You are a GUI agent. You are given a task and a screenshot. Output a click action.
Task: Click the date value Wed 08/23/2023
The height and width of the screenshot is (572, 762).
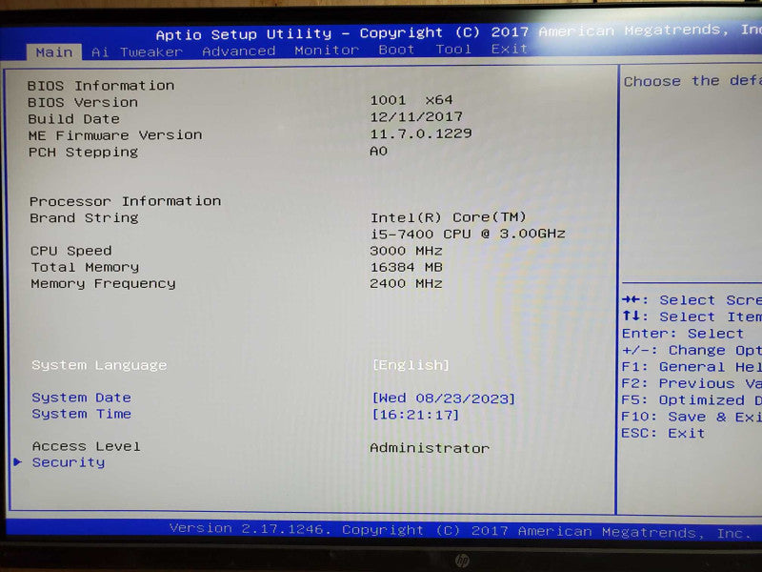443,398
